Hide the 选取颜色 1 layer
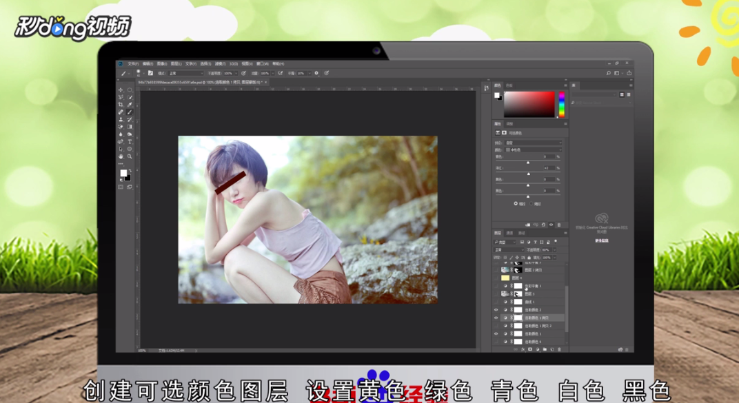Image resolution: width=739 pixels, height=403 pixels. pyautogui.click(x=495, y=333)
